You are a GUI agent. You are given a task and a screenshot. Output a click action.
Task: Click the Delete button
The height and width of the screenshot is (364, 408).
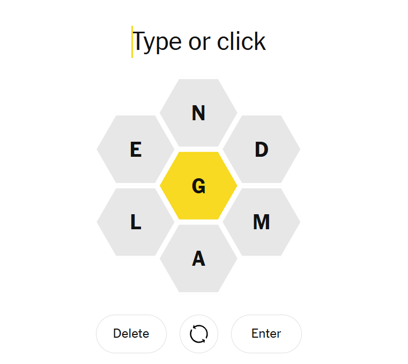tap(131, 334)
